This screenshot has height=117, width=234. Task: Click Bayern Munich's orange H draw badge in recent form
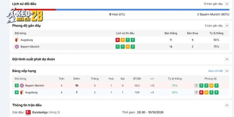[x=128, y=47]
